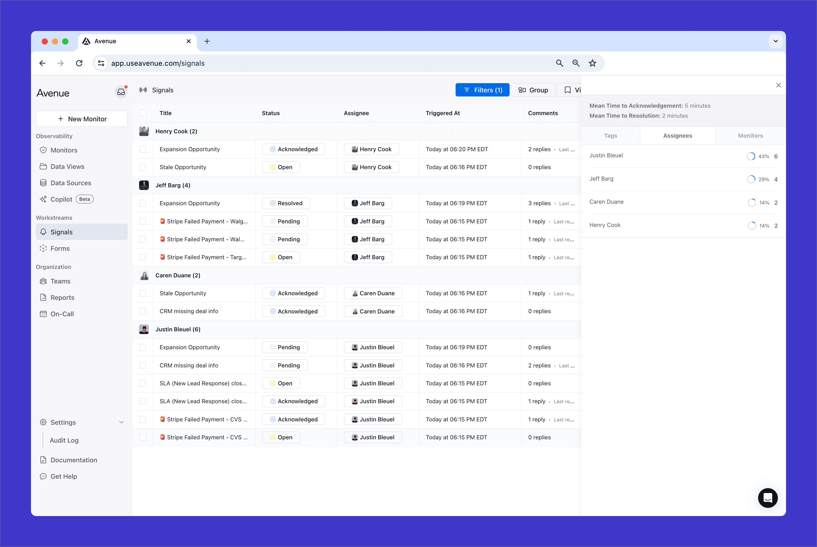Screen dimensions: 817x547
Task: Reload the page with refresh icon
Action: tap(79, 63)
